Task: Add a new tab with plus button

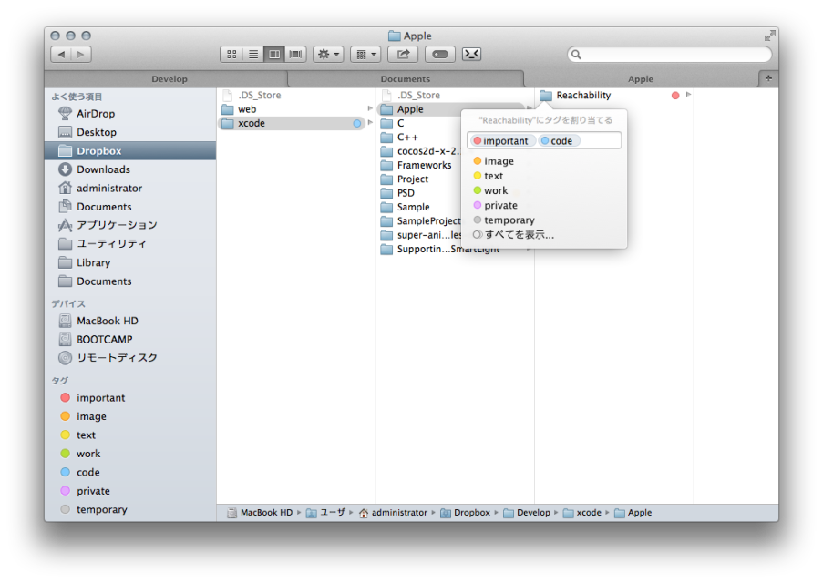Action: 768,78
